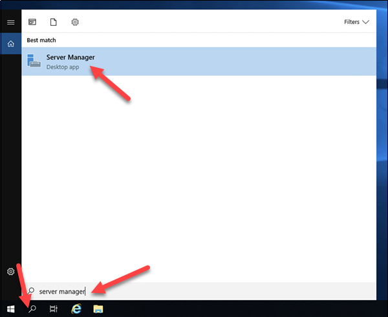Filter results by Apps icon

32,22
